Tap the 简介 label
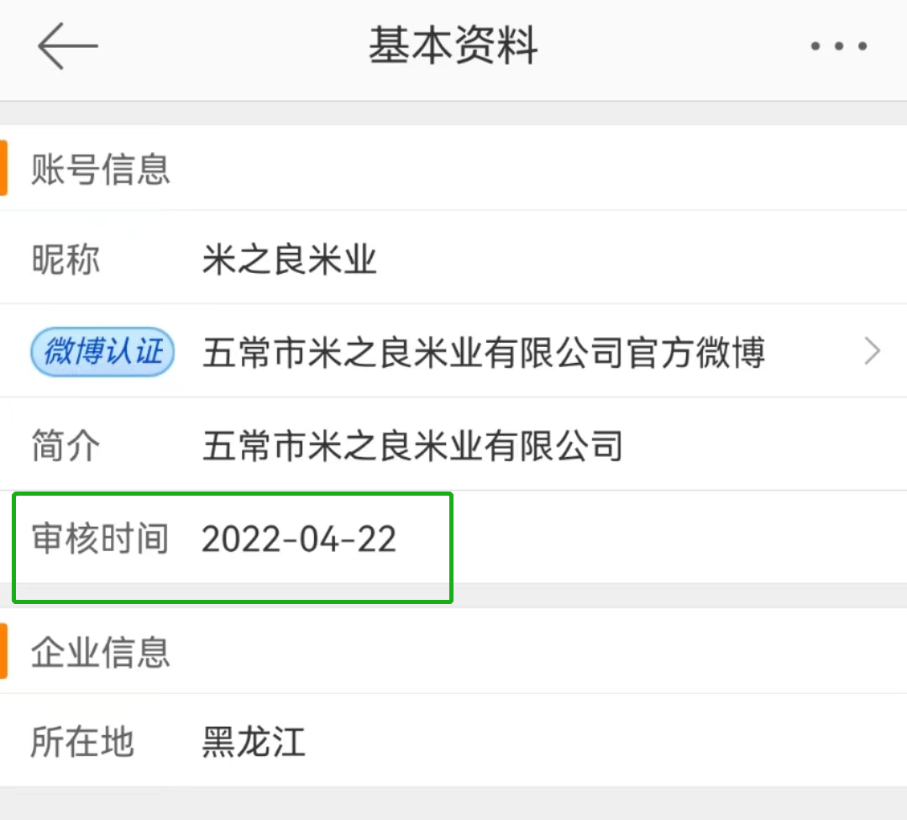Screen dimensions: 907x820 [66, 445]
